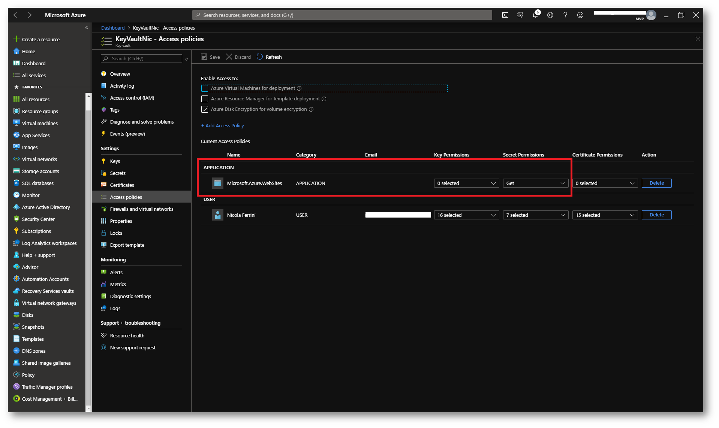Open Virtual machines in favorites

tap(40, 123)
